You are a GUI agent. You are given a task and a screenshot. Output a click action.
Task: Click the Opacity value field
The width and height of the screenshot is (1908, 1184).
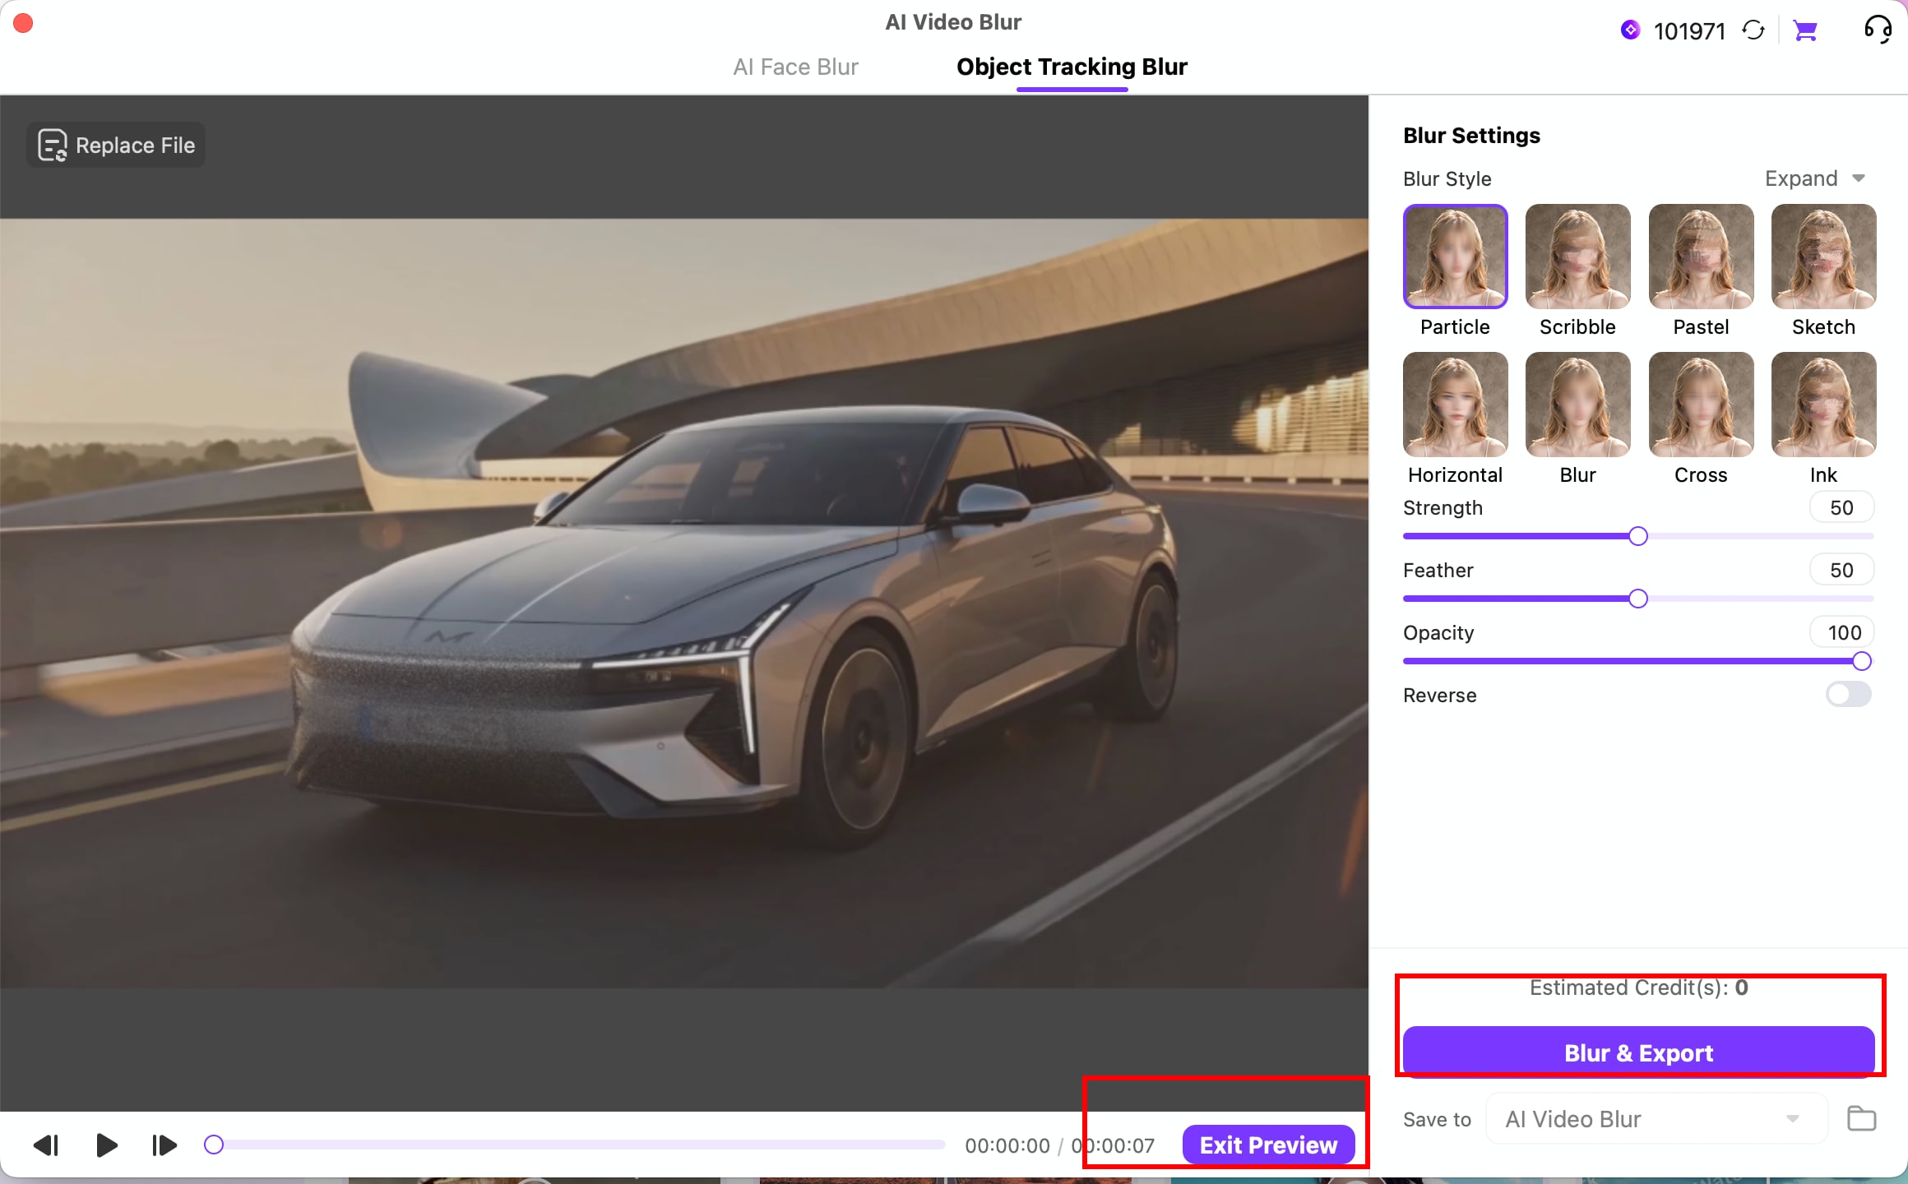pos(1841,632)
